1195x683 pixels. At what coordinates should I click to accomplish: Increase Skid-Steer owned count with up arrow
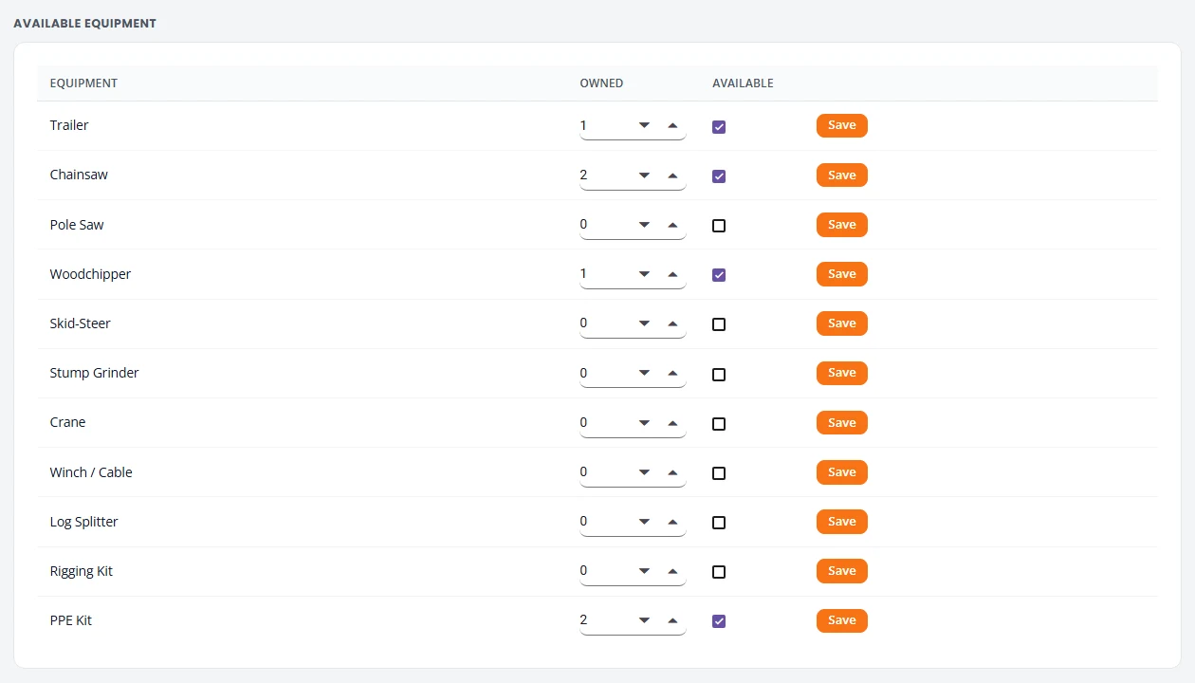[x=672, y=323]
